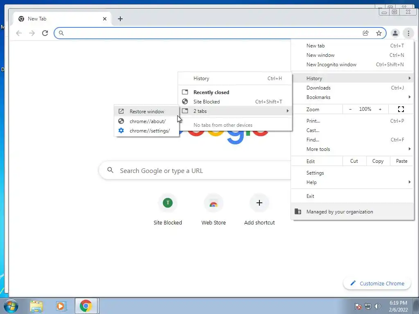Viewport: 419px width, 314px height.
Task: Click the Back navigation arrow
Action: coord(19,33)
